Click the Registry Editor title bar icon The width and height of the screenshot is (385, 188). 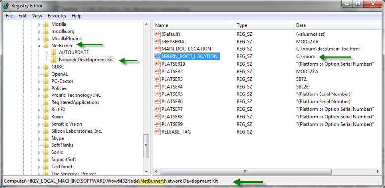(x=6, y=6)
